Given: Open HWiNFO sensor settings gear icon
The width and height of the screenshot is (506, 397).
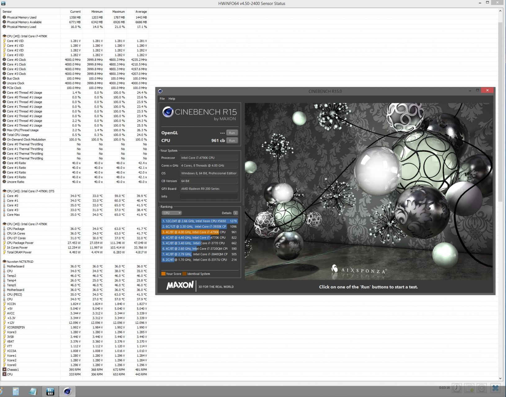Looking at the screenshot, I should [482, 388].
